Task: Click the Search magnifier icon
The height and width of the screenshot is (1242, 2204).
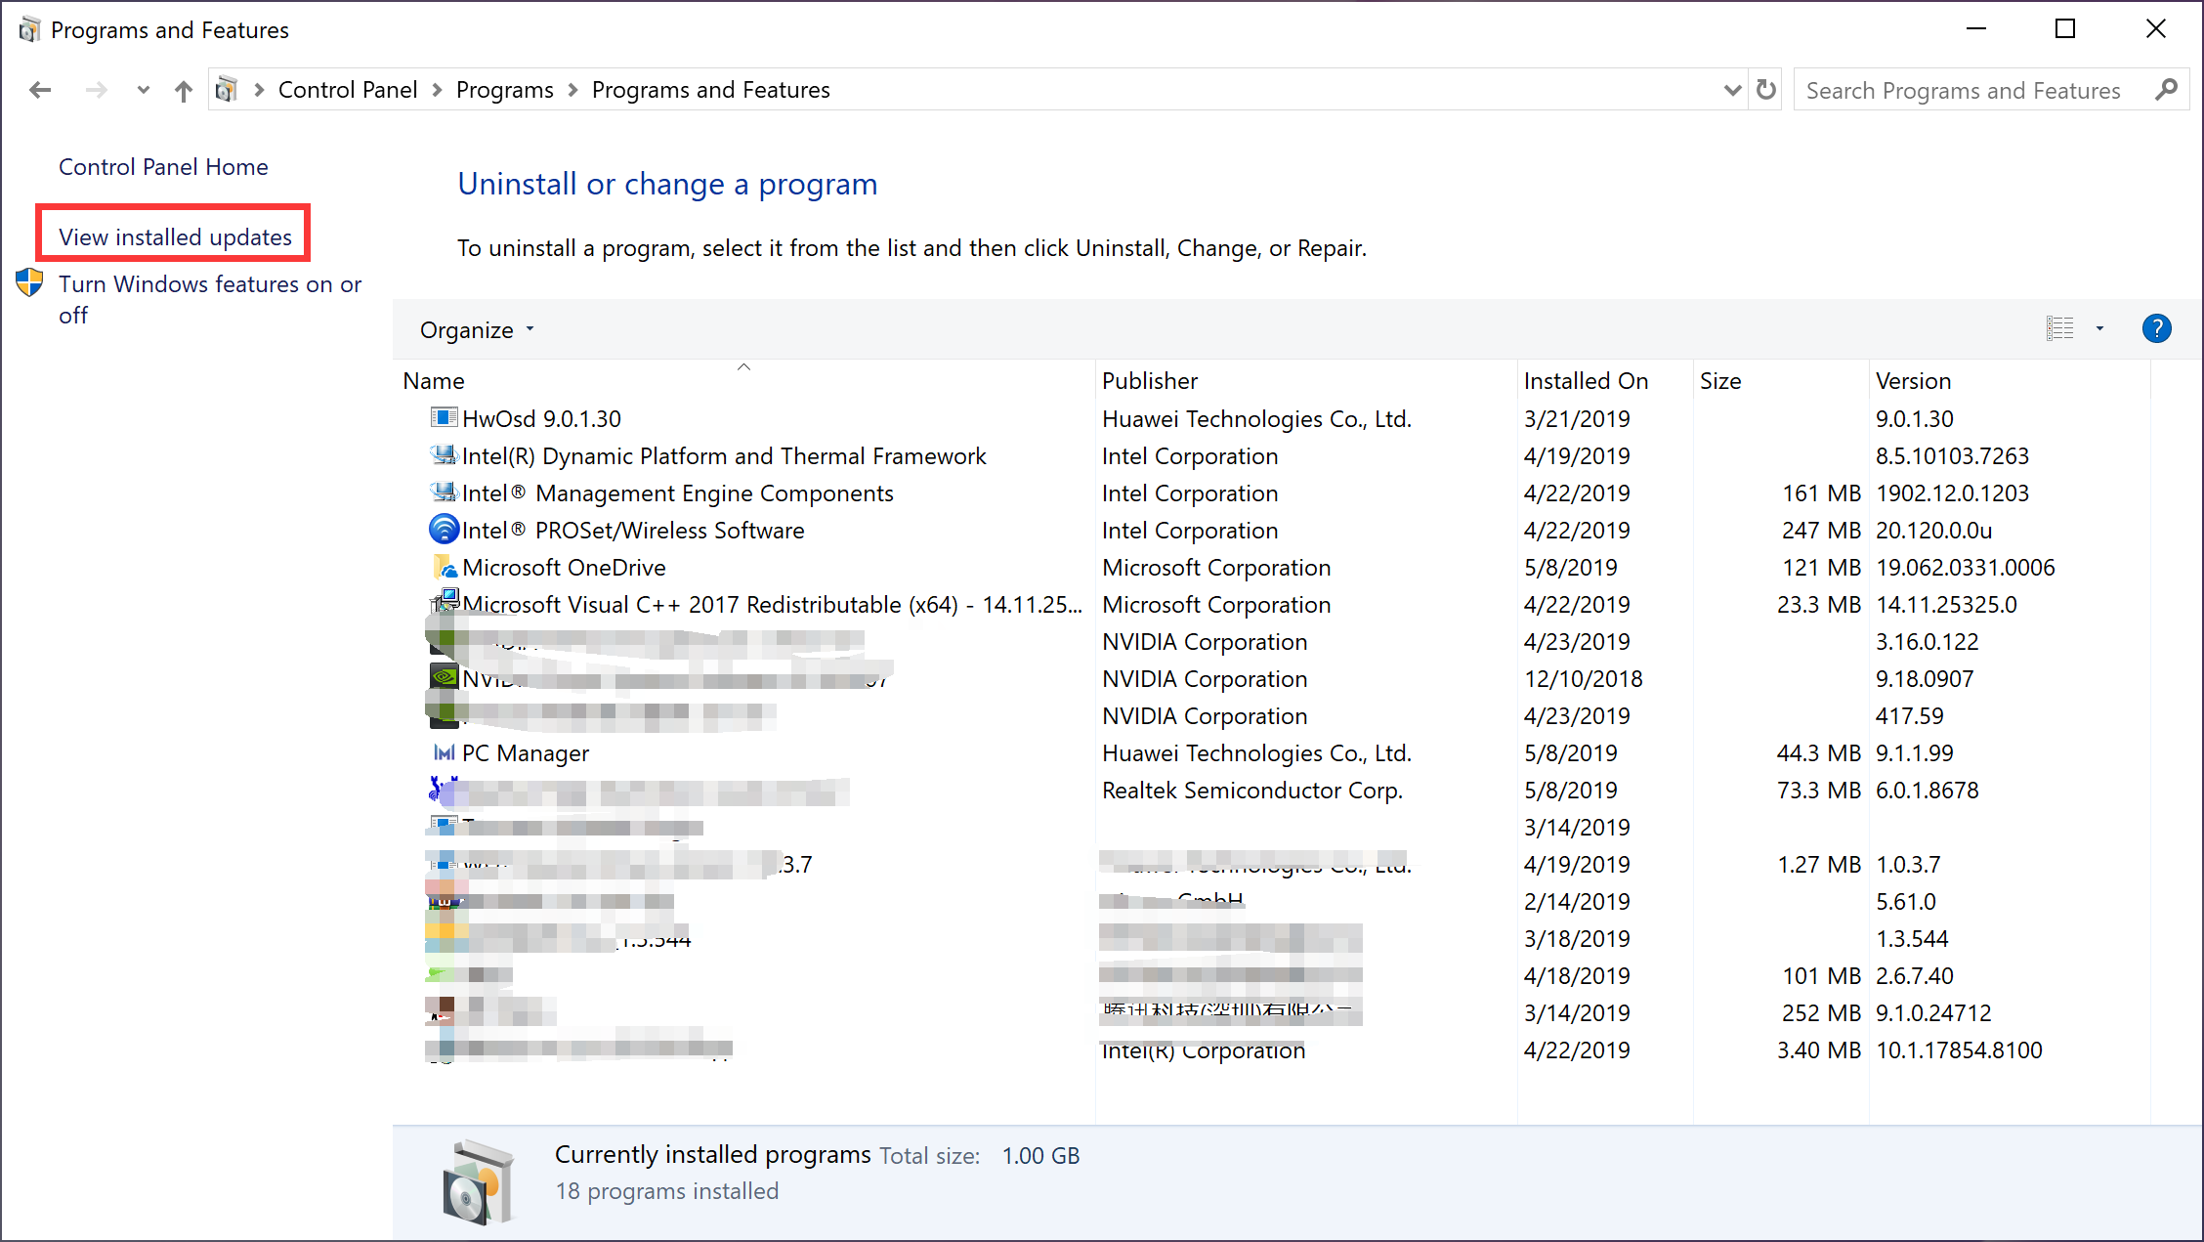Action: [2166, 90]
